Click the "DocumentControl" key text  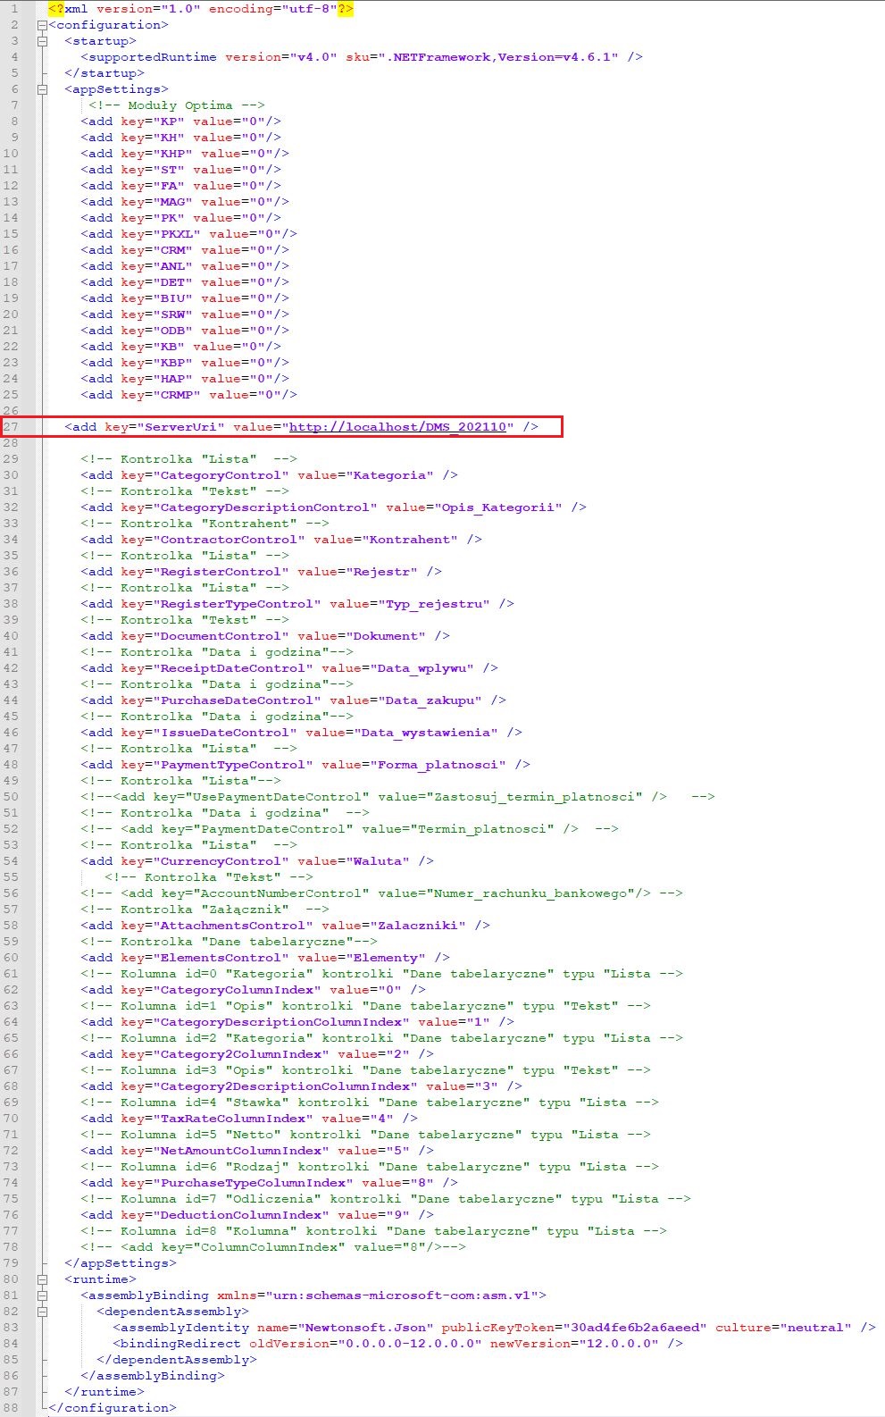(221, 636)
